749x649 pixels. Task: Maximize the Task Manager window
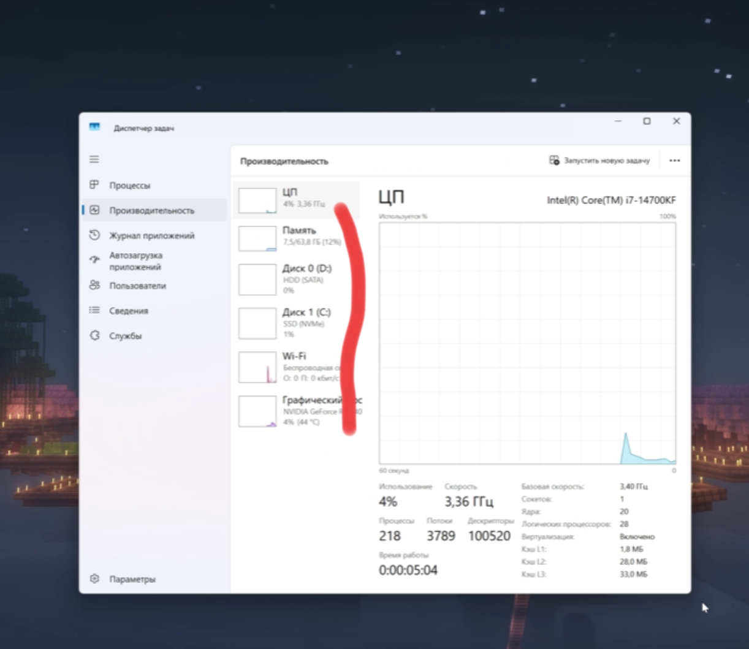pyautogui.click(x=647, y=121)
